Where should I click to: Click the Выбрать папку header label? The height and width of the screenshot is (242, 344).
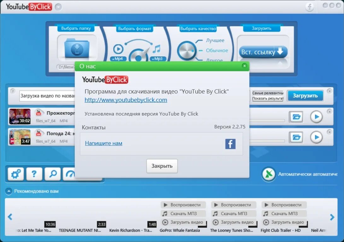pos(76,28)
